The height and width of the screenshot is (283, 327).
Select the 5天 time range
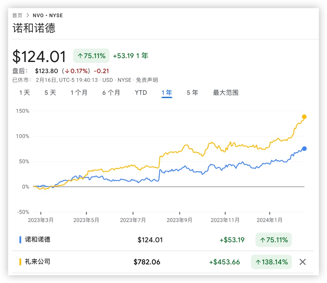pos(50,93)
